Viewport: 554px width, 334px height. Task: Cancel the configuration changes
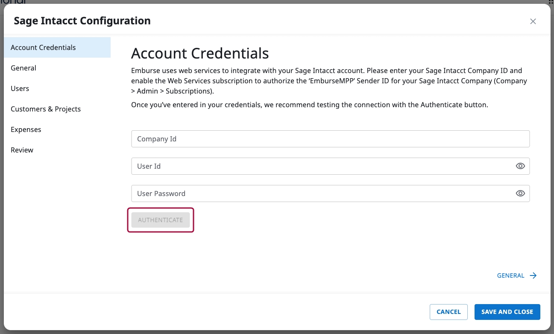click(x=448, y=312)
